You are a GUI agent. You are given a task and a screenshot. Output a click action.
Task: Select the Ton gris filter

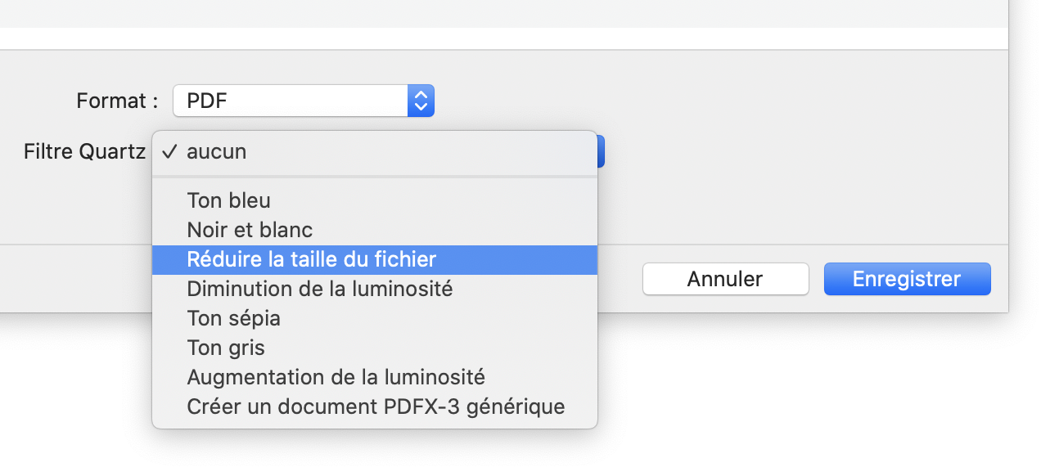pyautogui.click(x=226, y=348)
